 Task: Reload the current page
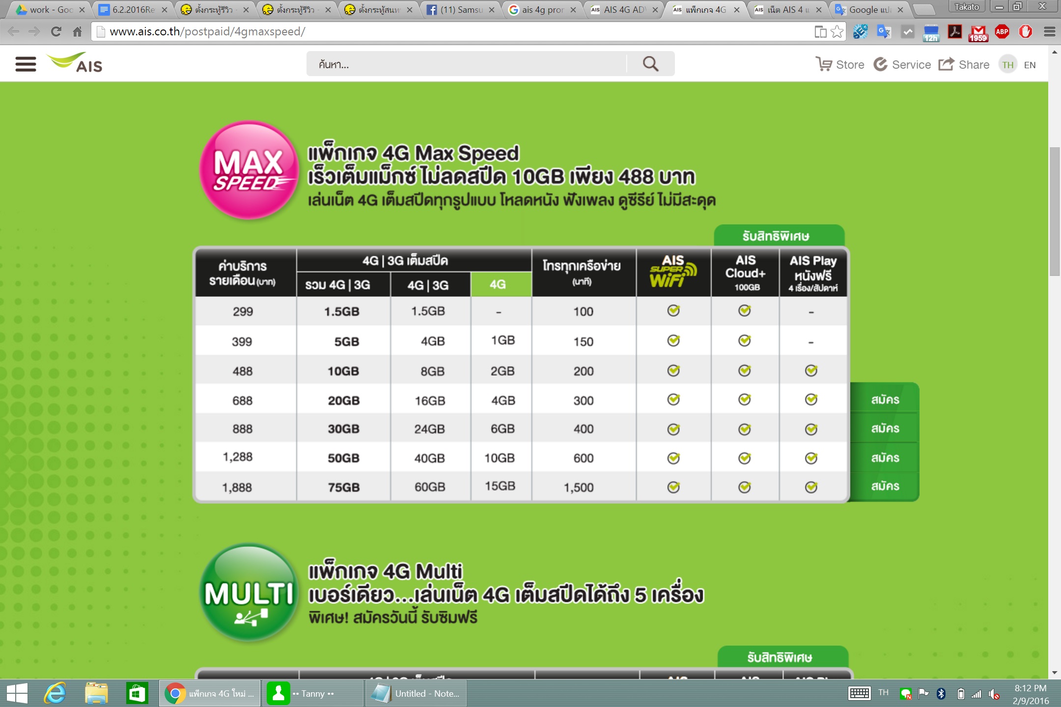56,32
